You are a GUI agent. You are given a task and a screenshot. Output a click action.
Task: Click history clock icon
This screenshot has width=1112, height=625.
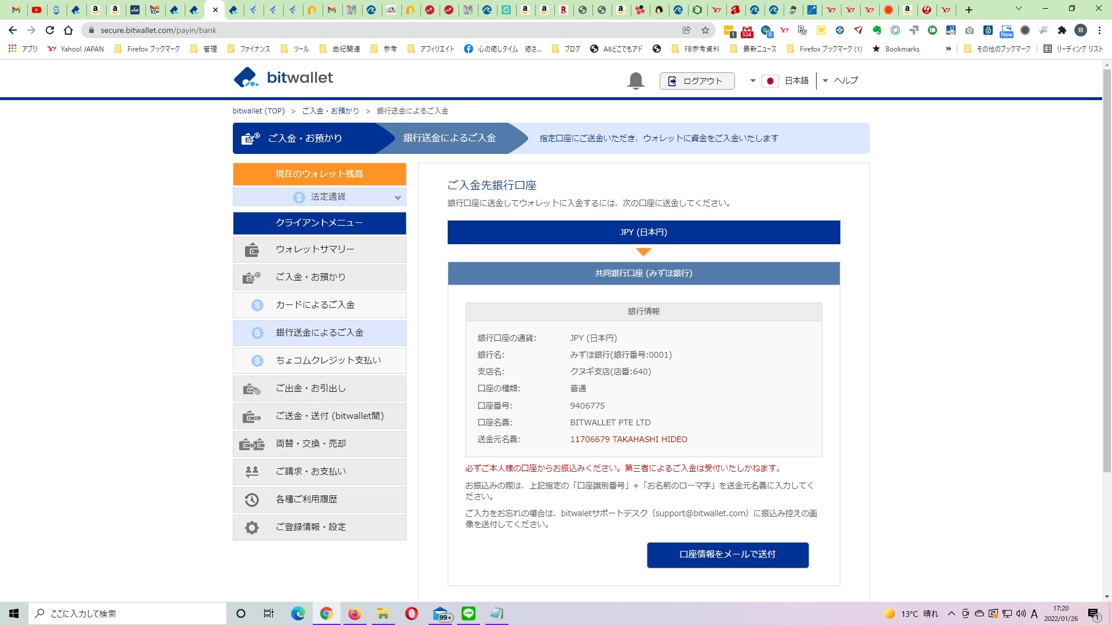(251, 499)
